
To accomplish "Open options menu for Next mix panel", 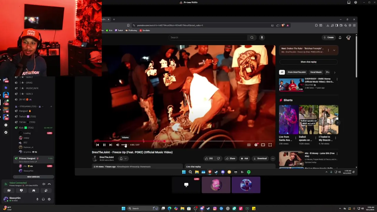I will tap(328, 50).
